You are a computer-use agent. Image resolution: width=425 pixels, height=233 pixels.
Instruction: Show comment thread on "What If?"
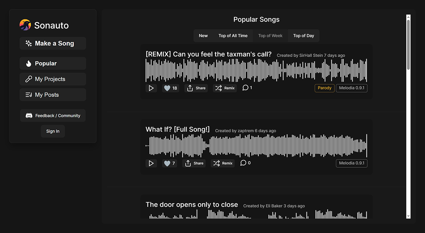click(245, 163)
